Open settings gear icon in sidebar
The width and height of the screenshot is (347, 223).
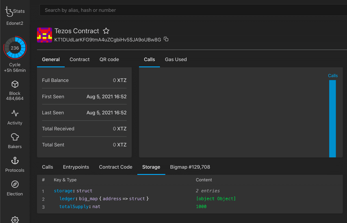15,220
